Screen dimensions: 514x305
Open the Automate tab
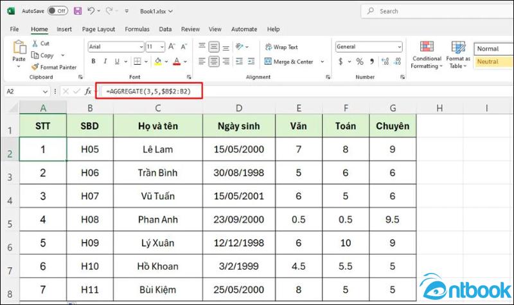point(244,29)
